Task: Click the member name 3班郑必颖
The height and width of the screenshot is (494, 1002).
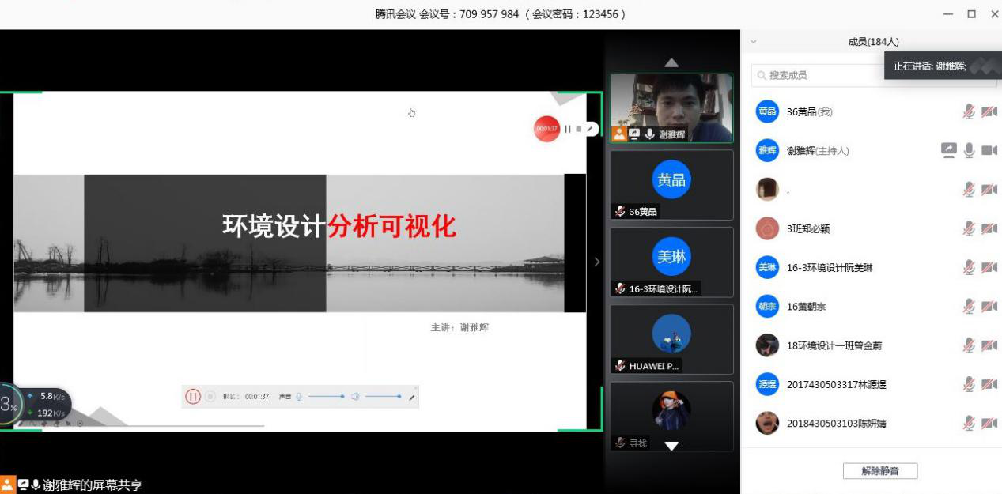Action: (x=808, y=228)
